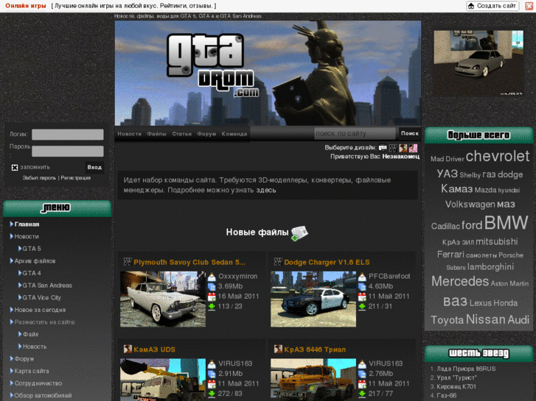Click the calendar icon next to 16 Май 2011

point(212,297)
